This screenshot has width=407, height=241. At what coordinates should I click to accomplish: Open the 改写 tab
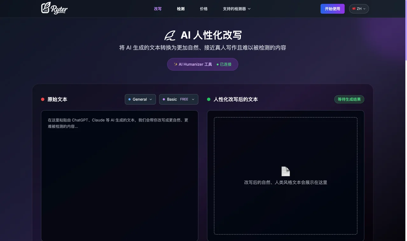tap(158, 9)
